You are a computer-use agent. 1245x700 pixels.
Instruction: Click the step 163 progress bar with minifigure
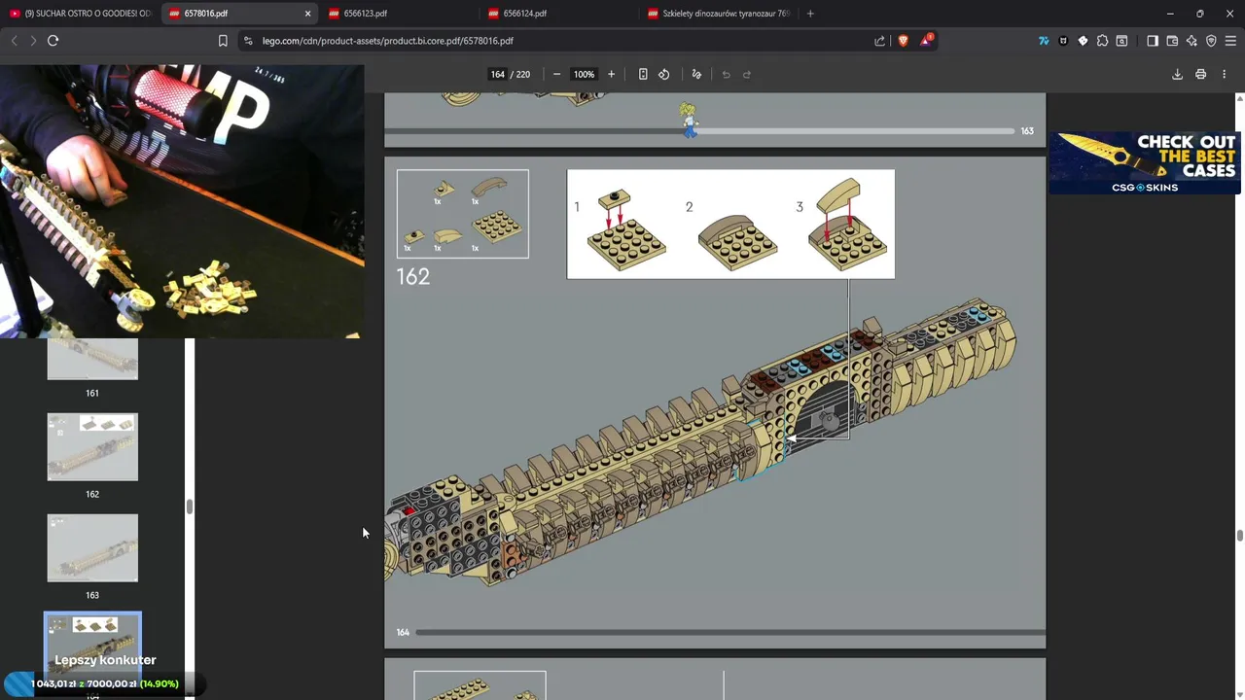pos(700,130)
